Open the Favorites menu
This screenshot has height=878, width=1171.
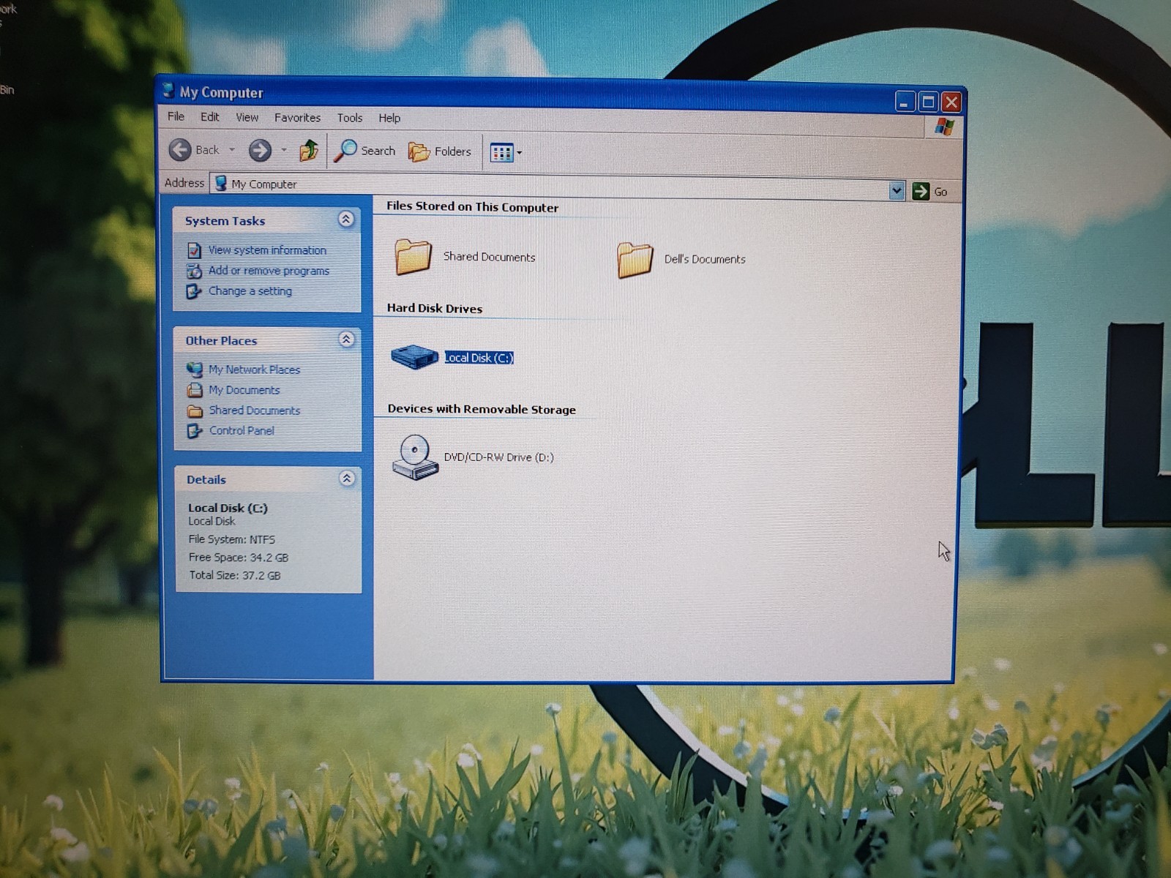[297, 117]
